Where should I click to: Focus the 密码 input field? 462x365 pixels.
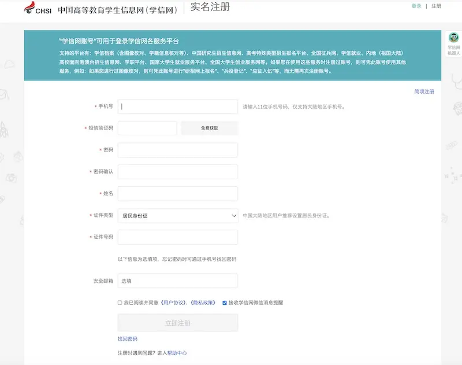click(x=178, y=150)
